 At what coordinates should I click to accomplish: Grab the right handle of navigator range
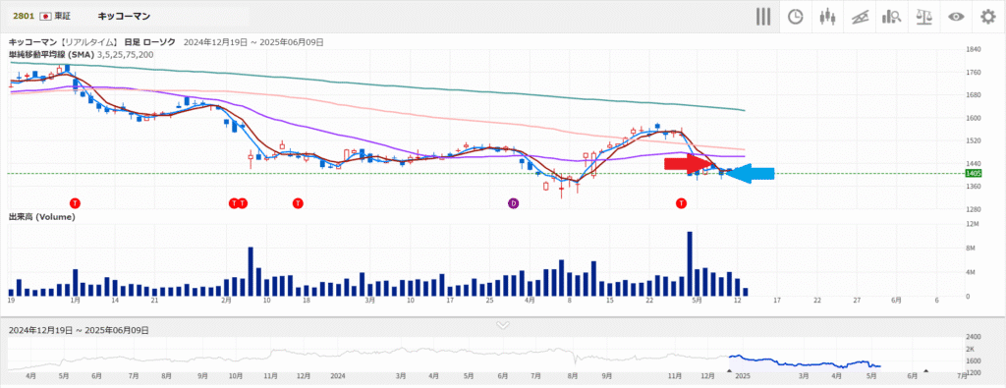[x=925, y=370]
